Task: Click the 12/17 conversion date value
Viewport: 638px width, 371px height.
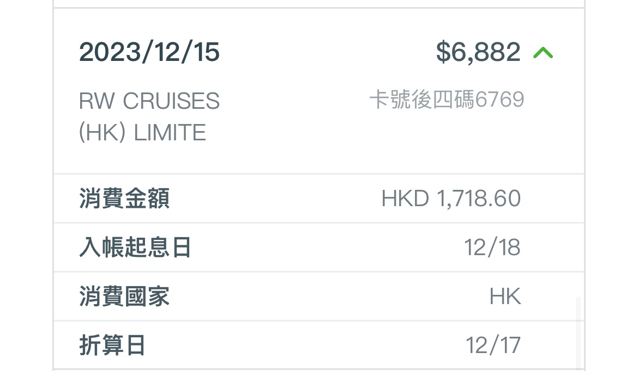Action: point(493,345)
